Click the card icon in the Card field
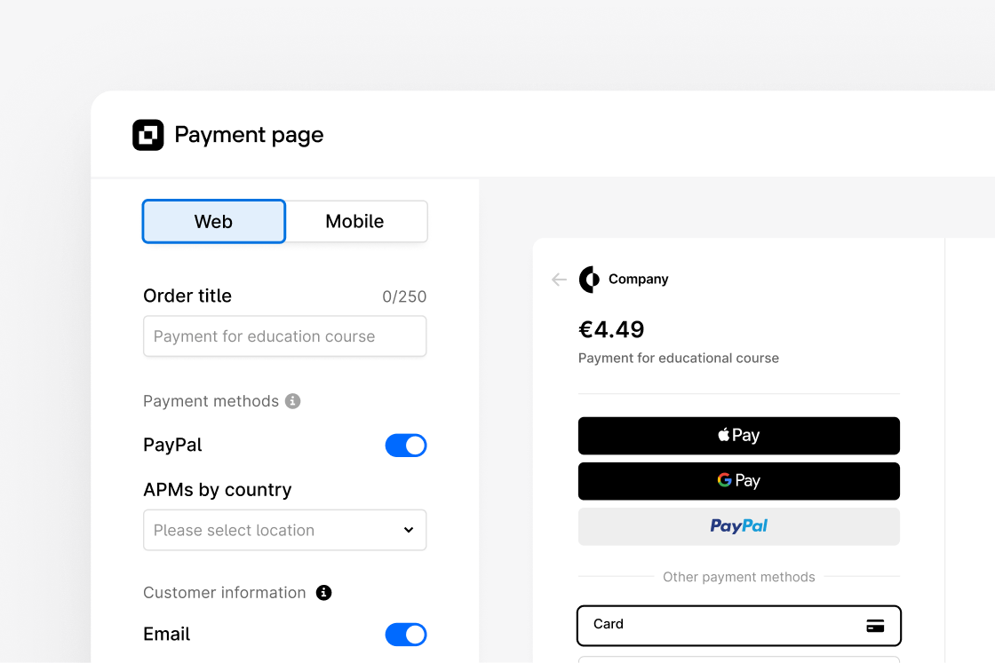 875,625
